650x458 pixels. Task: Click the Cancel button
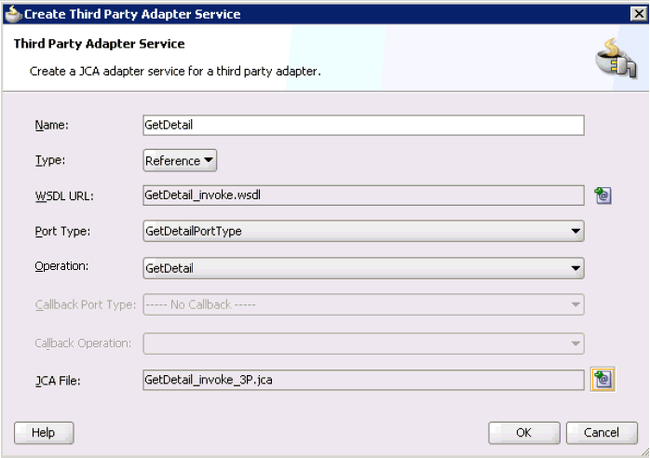pyautogui.click(x=602, y=433)
